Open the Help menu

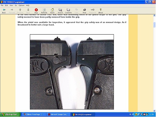(x=28, y=5)
